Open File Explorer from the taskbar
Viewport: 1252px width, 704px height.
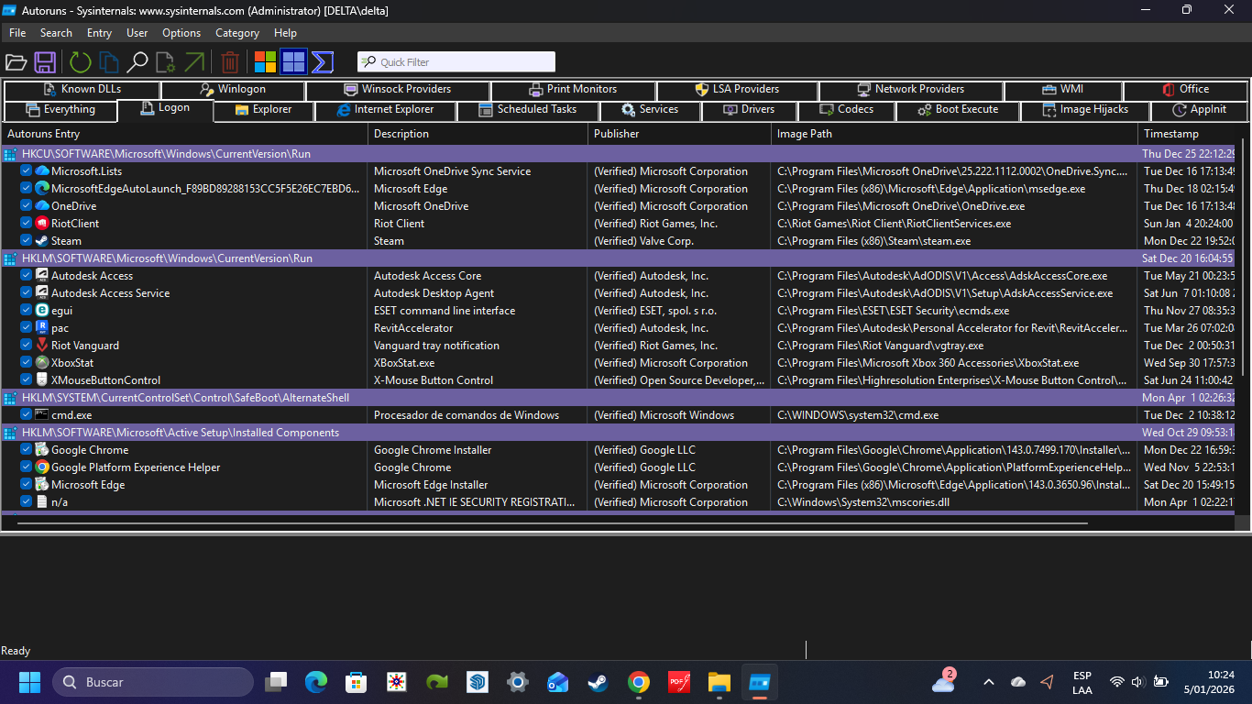[x=719, y=682]
